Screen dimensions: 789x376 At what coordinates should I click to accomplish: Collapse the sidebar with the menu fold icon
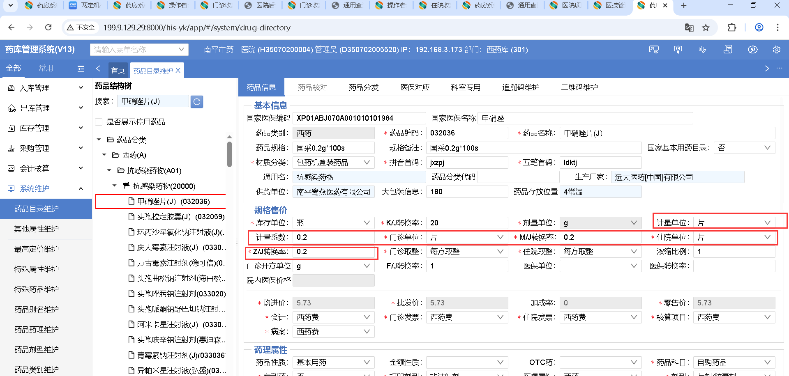81,69
